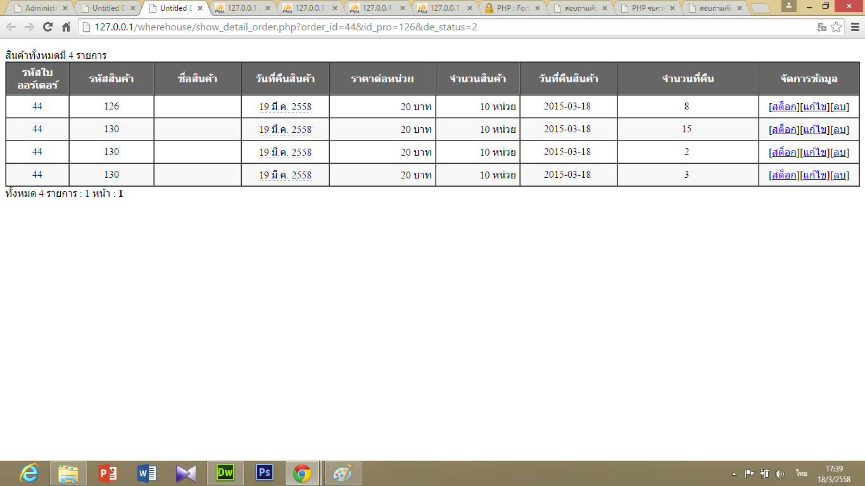This screenshot has width=865, height=486.
Task: Click the ราคาต่อหน่วย column header
Action: coord(382,79)
